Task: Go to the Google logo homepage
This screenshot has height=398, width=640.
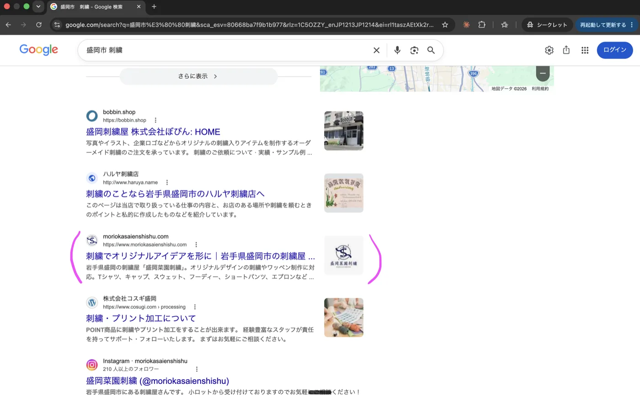Action: [39, 50]
